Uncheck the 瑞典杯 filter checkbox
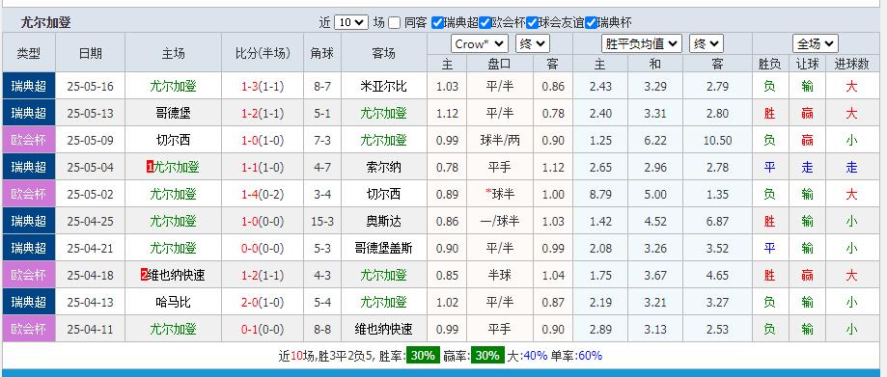This screenshot has height=377, width=887. (591, 22)
